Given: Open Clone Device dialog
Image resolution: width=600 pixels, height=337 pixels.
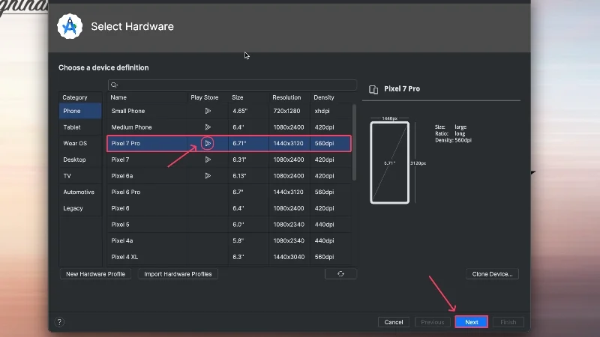Looking at the screenshot, I should [x=492, y=274].
